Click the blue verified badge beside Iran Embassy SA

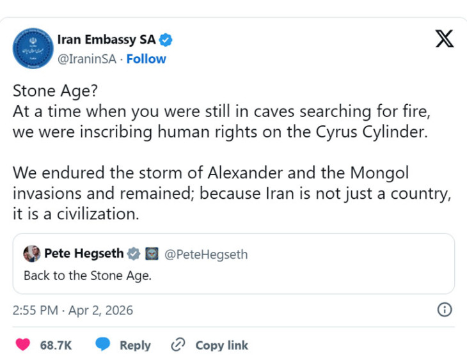tap(166, 40)
